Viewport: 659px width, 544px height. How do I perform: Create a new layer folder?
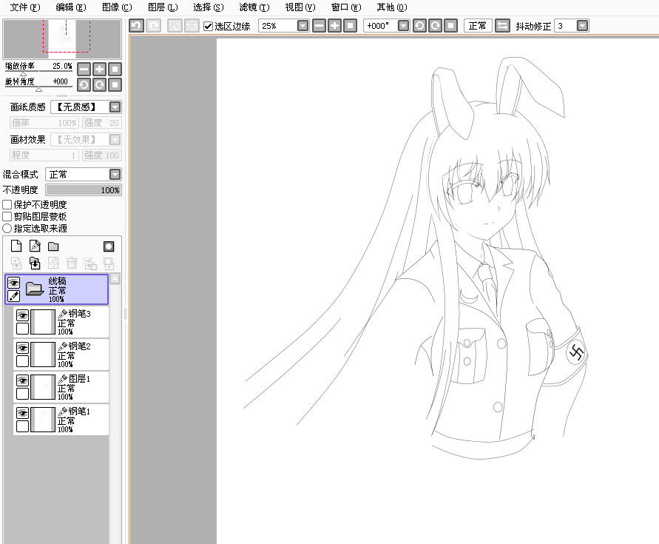coord(53,246)
